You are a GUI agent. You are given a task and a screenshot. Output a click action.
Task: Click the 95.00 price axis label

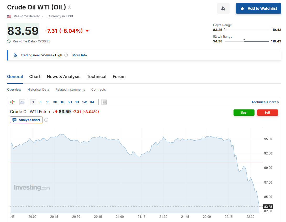click(x=268, y=139)
